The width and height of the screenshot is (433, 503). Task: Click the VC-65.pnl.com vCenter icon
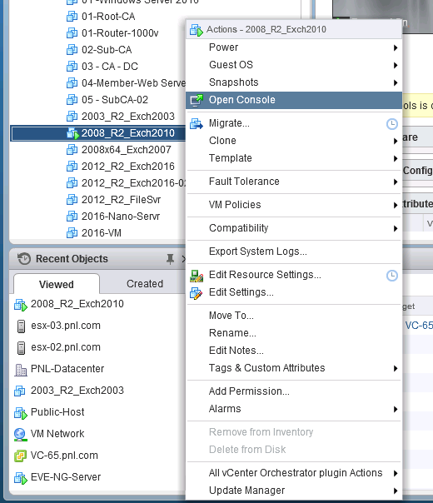pos(20,456)
